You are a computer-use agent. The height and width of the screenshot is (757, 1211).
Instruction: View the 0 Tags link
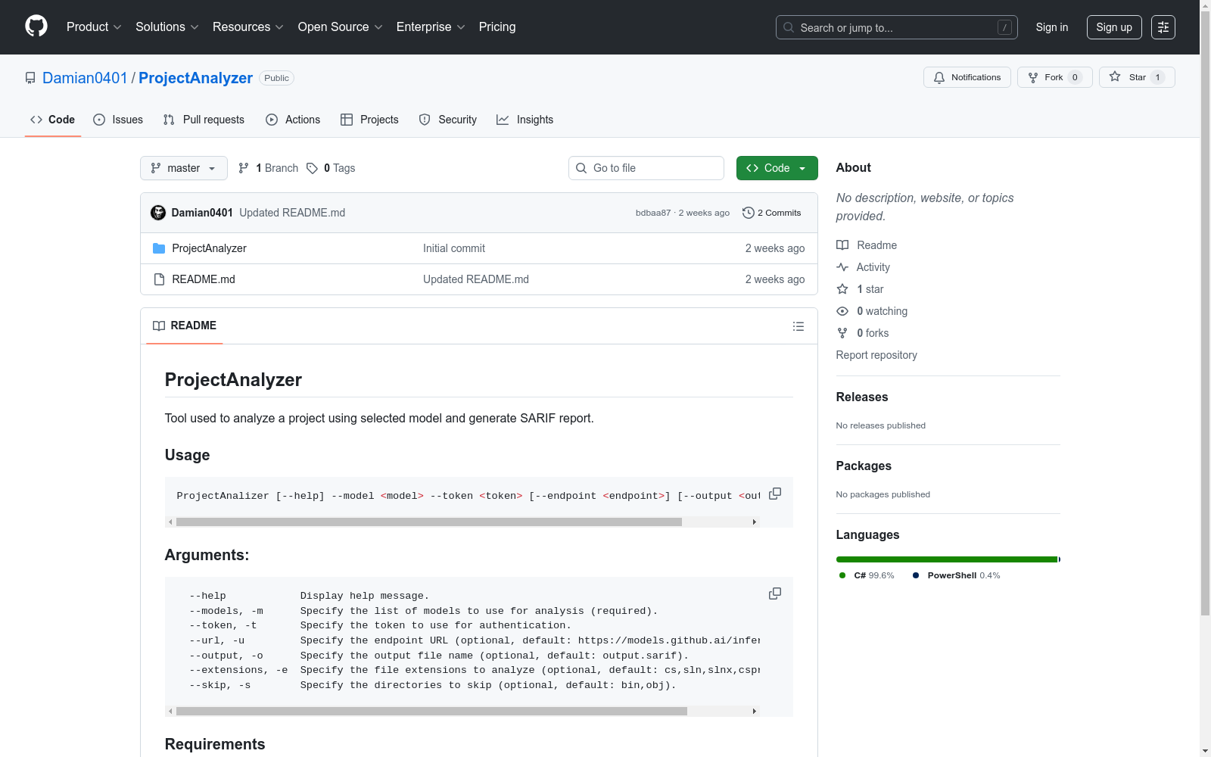coord(331,168)
